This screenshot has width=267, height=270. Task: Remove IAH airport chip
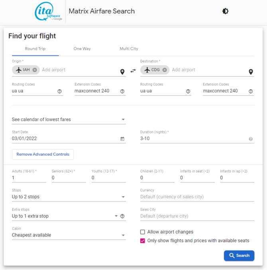tap(35, 70)
